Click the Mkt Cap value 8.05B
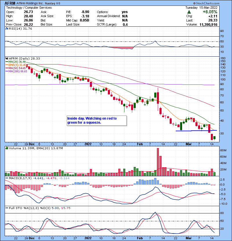Viewport: 232px width, 241px height. click(84, 20)
